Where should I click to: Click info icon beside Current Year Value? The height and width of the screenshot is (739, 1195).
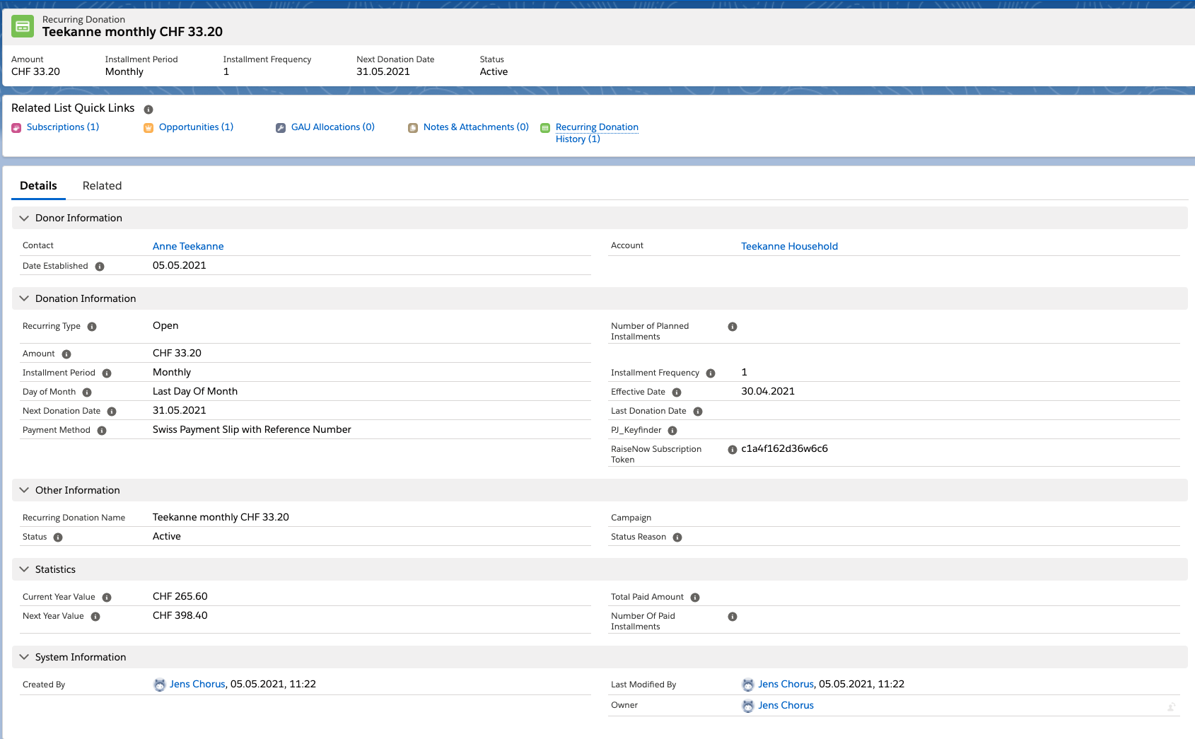107,598
